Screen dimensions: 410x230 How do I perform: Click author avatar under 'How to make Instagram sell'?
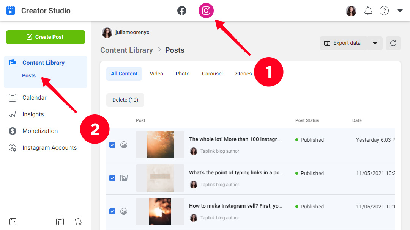point(194,218)
